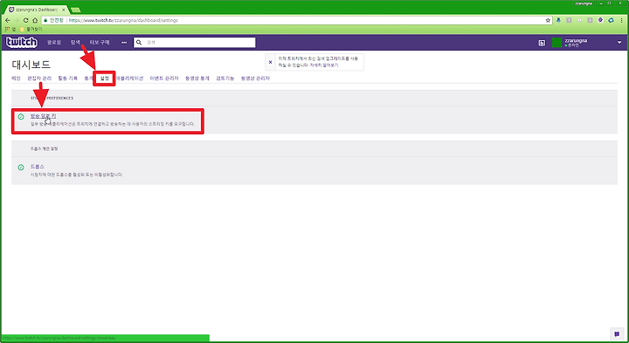Viewport: 629px width, 343px height.
Task: Click the 대시보드 page heading
Action: coord(31,65)
